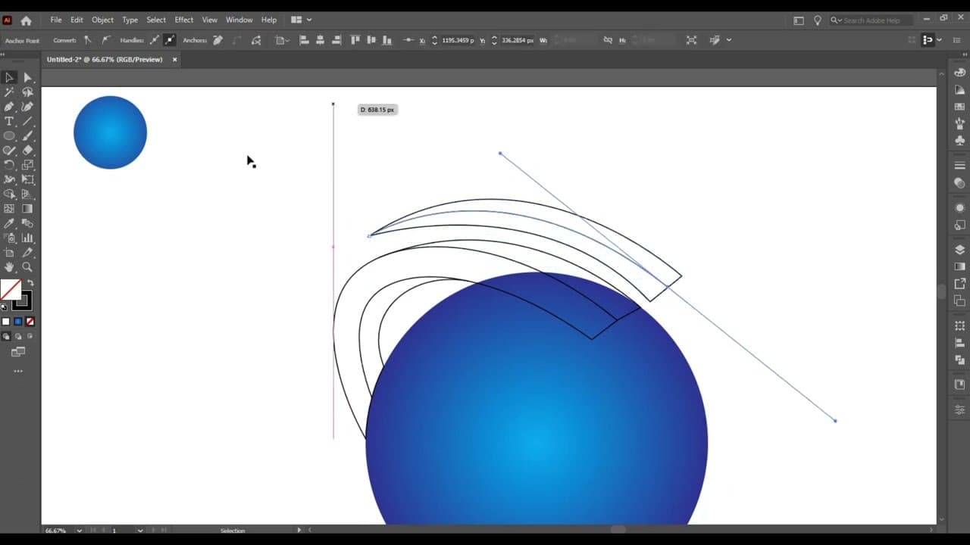The height and width of the screenshot is (545, 970).
Task: Open the Effect menu
Action: (184, 20)
